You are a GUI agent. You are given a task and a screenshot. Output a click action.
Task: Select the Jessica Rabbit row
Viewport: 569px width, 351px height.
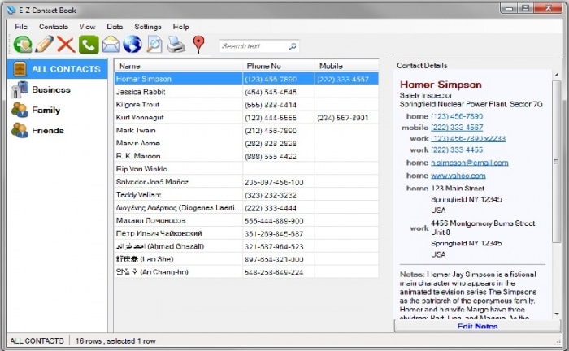(x=246, y=92)
